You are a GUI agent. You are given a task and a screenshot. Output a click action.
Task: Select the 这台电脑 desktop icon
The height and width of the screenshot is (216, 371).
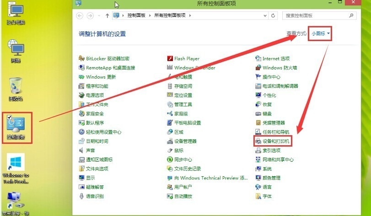point(16,14)
